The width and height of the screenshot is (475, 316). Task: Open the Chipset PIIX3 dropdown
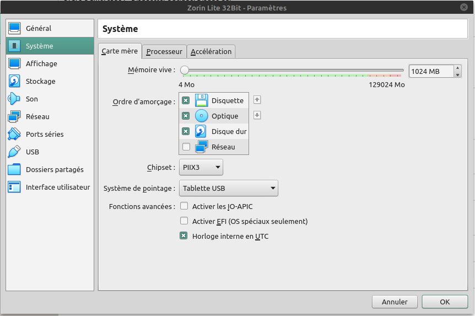coord(201,167)
